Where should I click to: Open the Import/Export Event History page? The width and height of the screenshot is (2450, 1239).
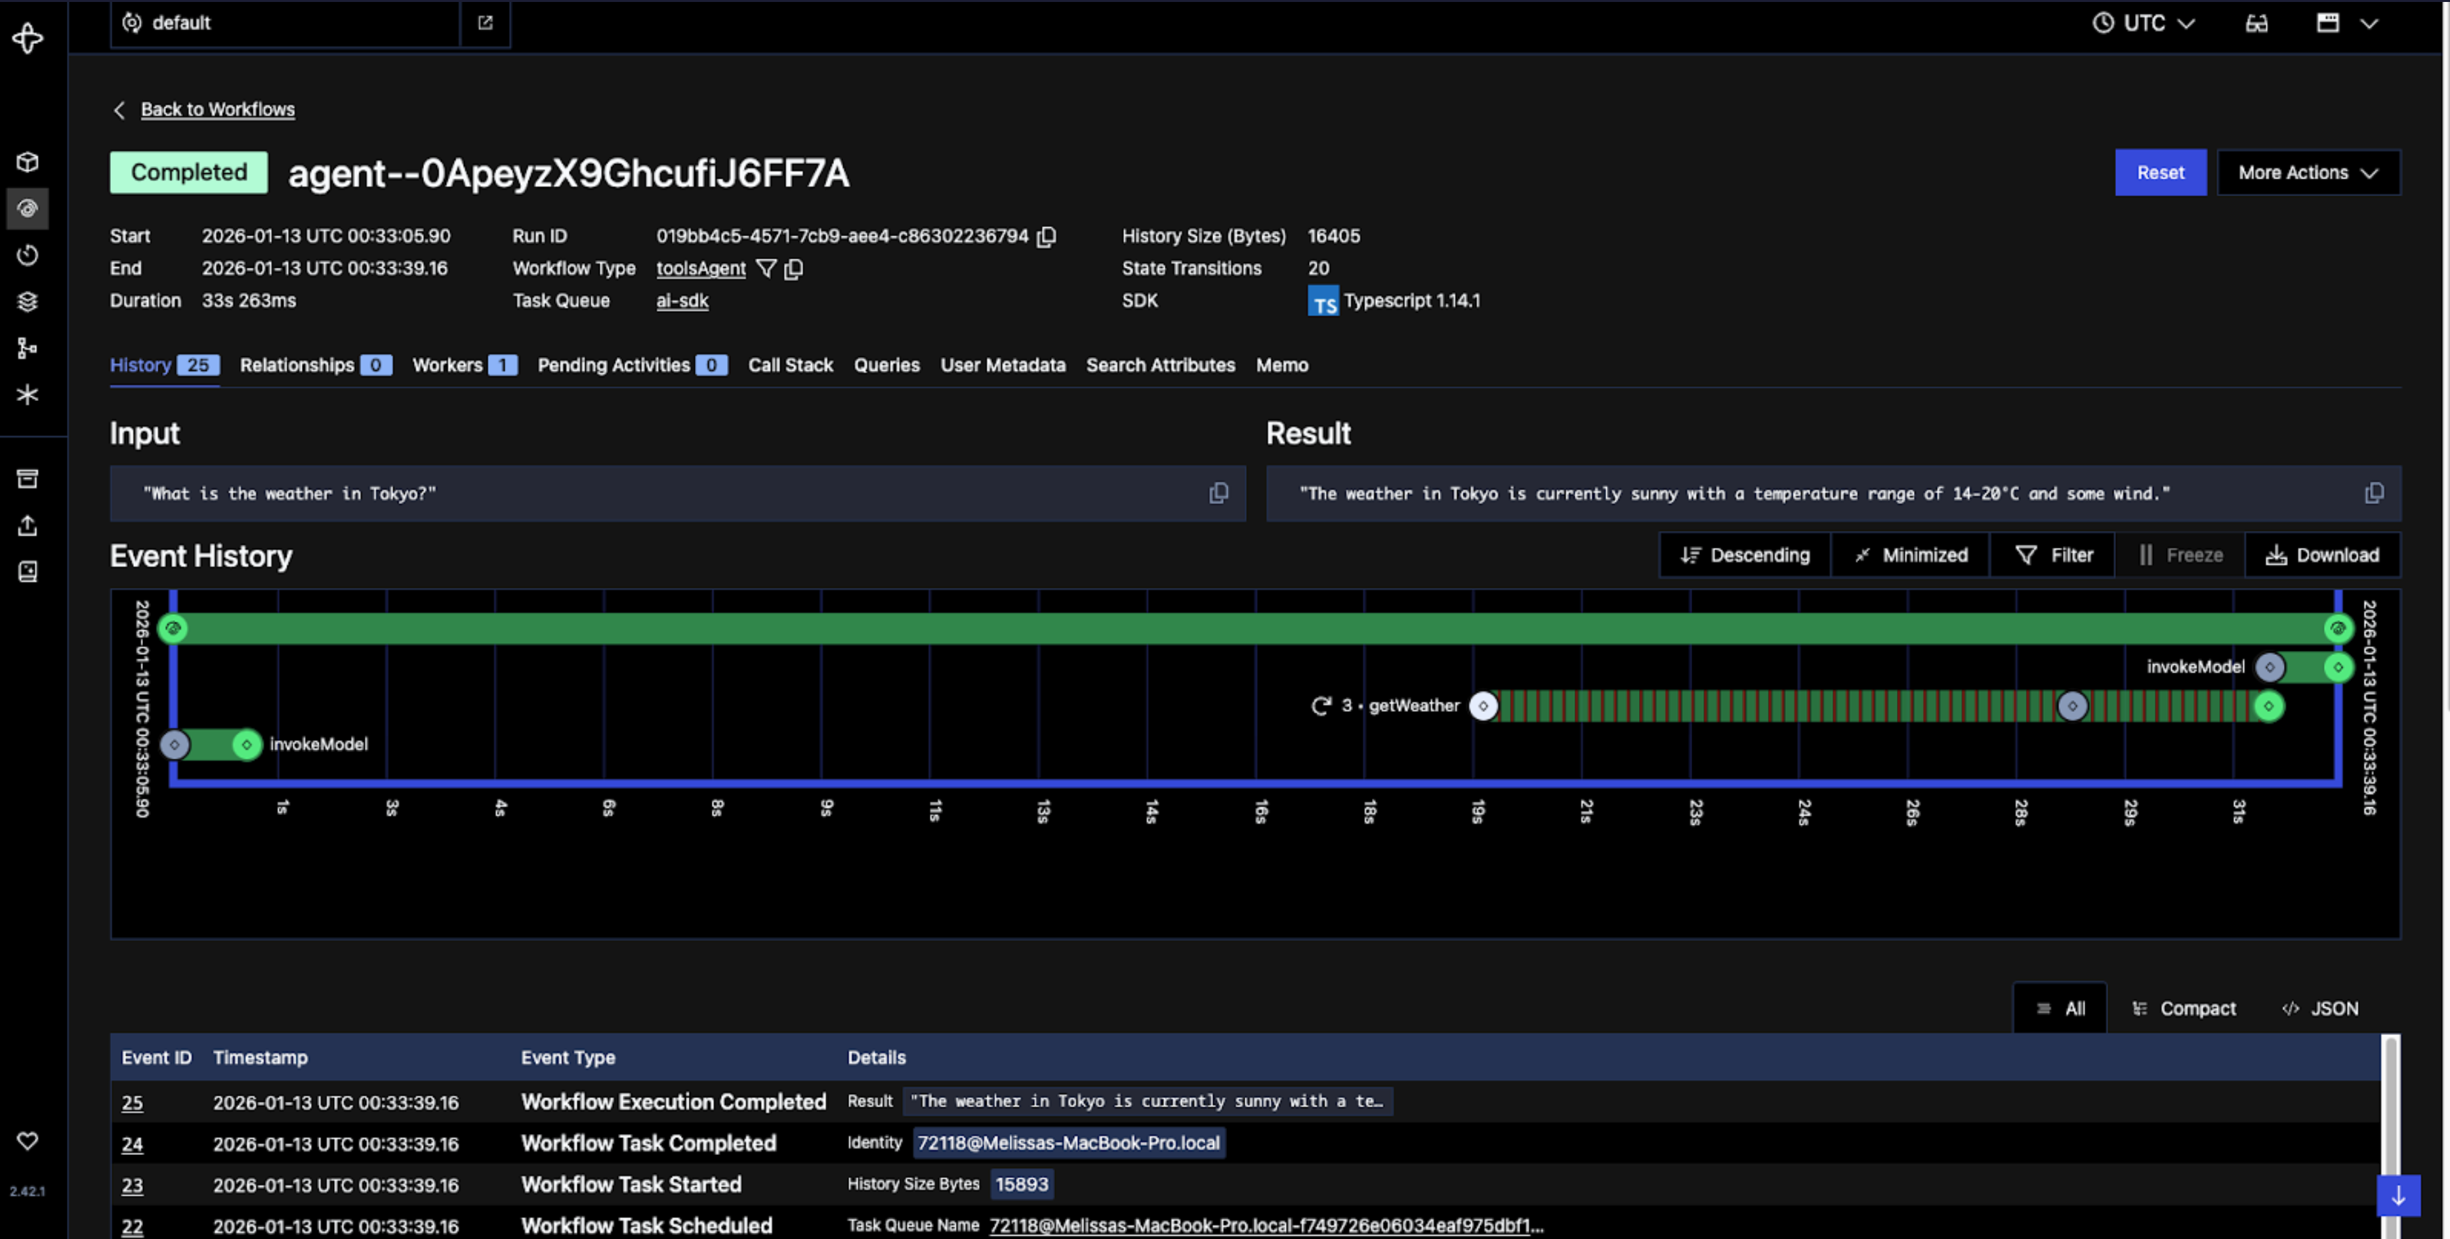pos(28,525)
